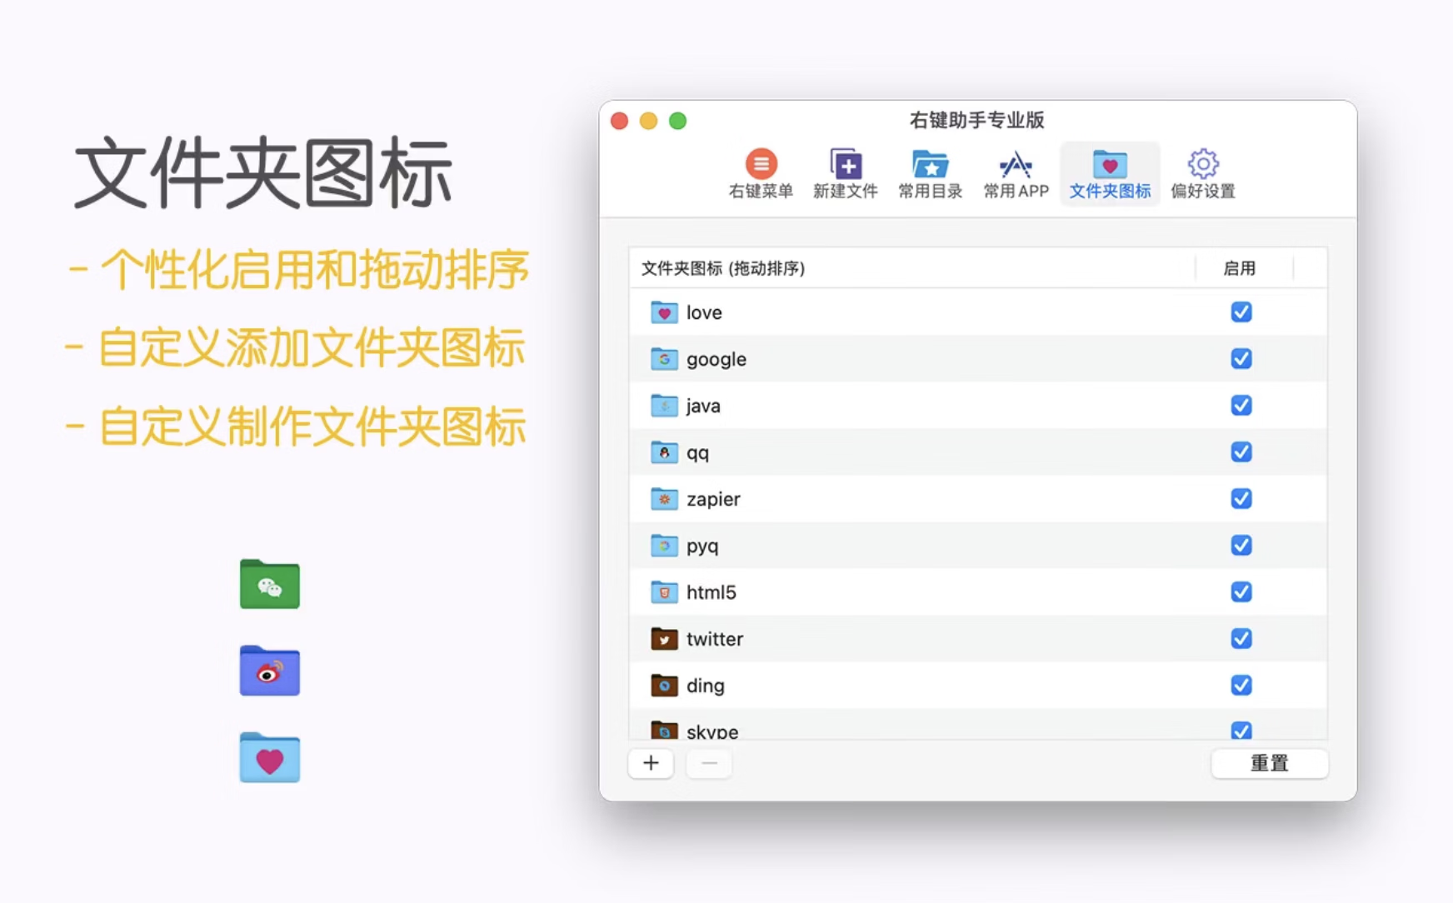This screenshot has width=1453, height=903.
Task: Open the 右键菜单 toolbar section
Action: click(x=760, y=173)
